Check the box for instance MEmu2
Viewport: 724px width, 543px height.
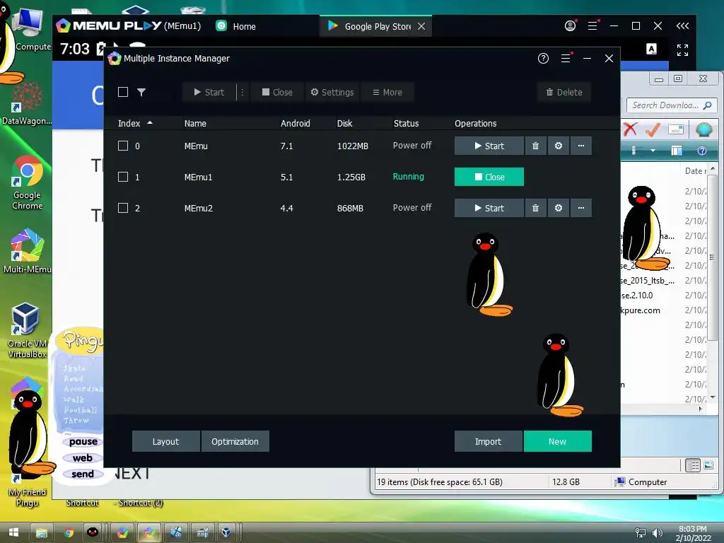(x=123, y=208)
